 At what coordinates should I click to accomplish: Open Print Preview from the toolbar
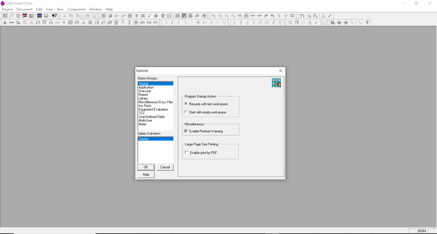pyautogui.click(x=94, y=16)
